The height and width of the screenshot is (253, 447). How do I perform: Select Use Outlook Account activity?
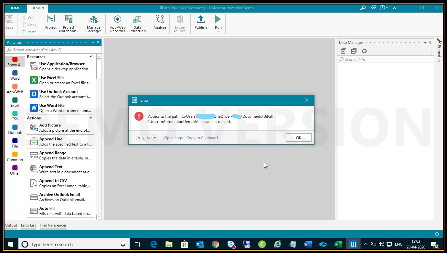61,94
